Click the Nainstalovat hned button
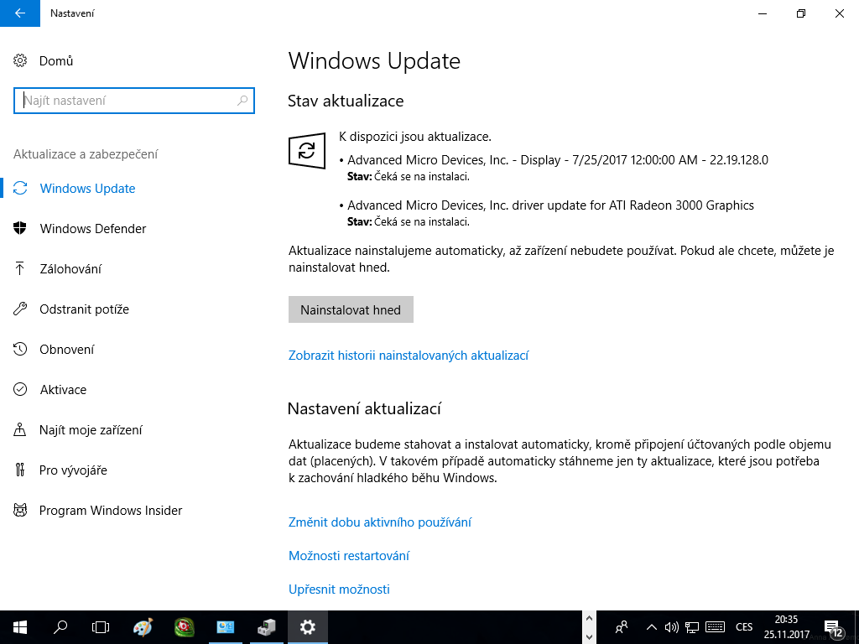The image size is (859, 644). click(x=351, y=309)
